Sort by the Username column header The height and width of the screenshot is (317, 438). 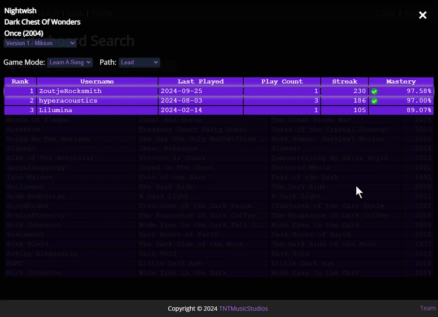click(x=97, y=81)
